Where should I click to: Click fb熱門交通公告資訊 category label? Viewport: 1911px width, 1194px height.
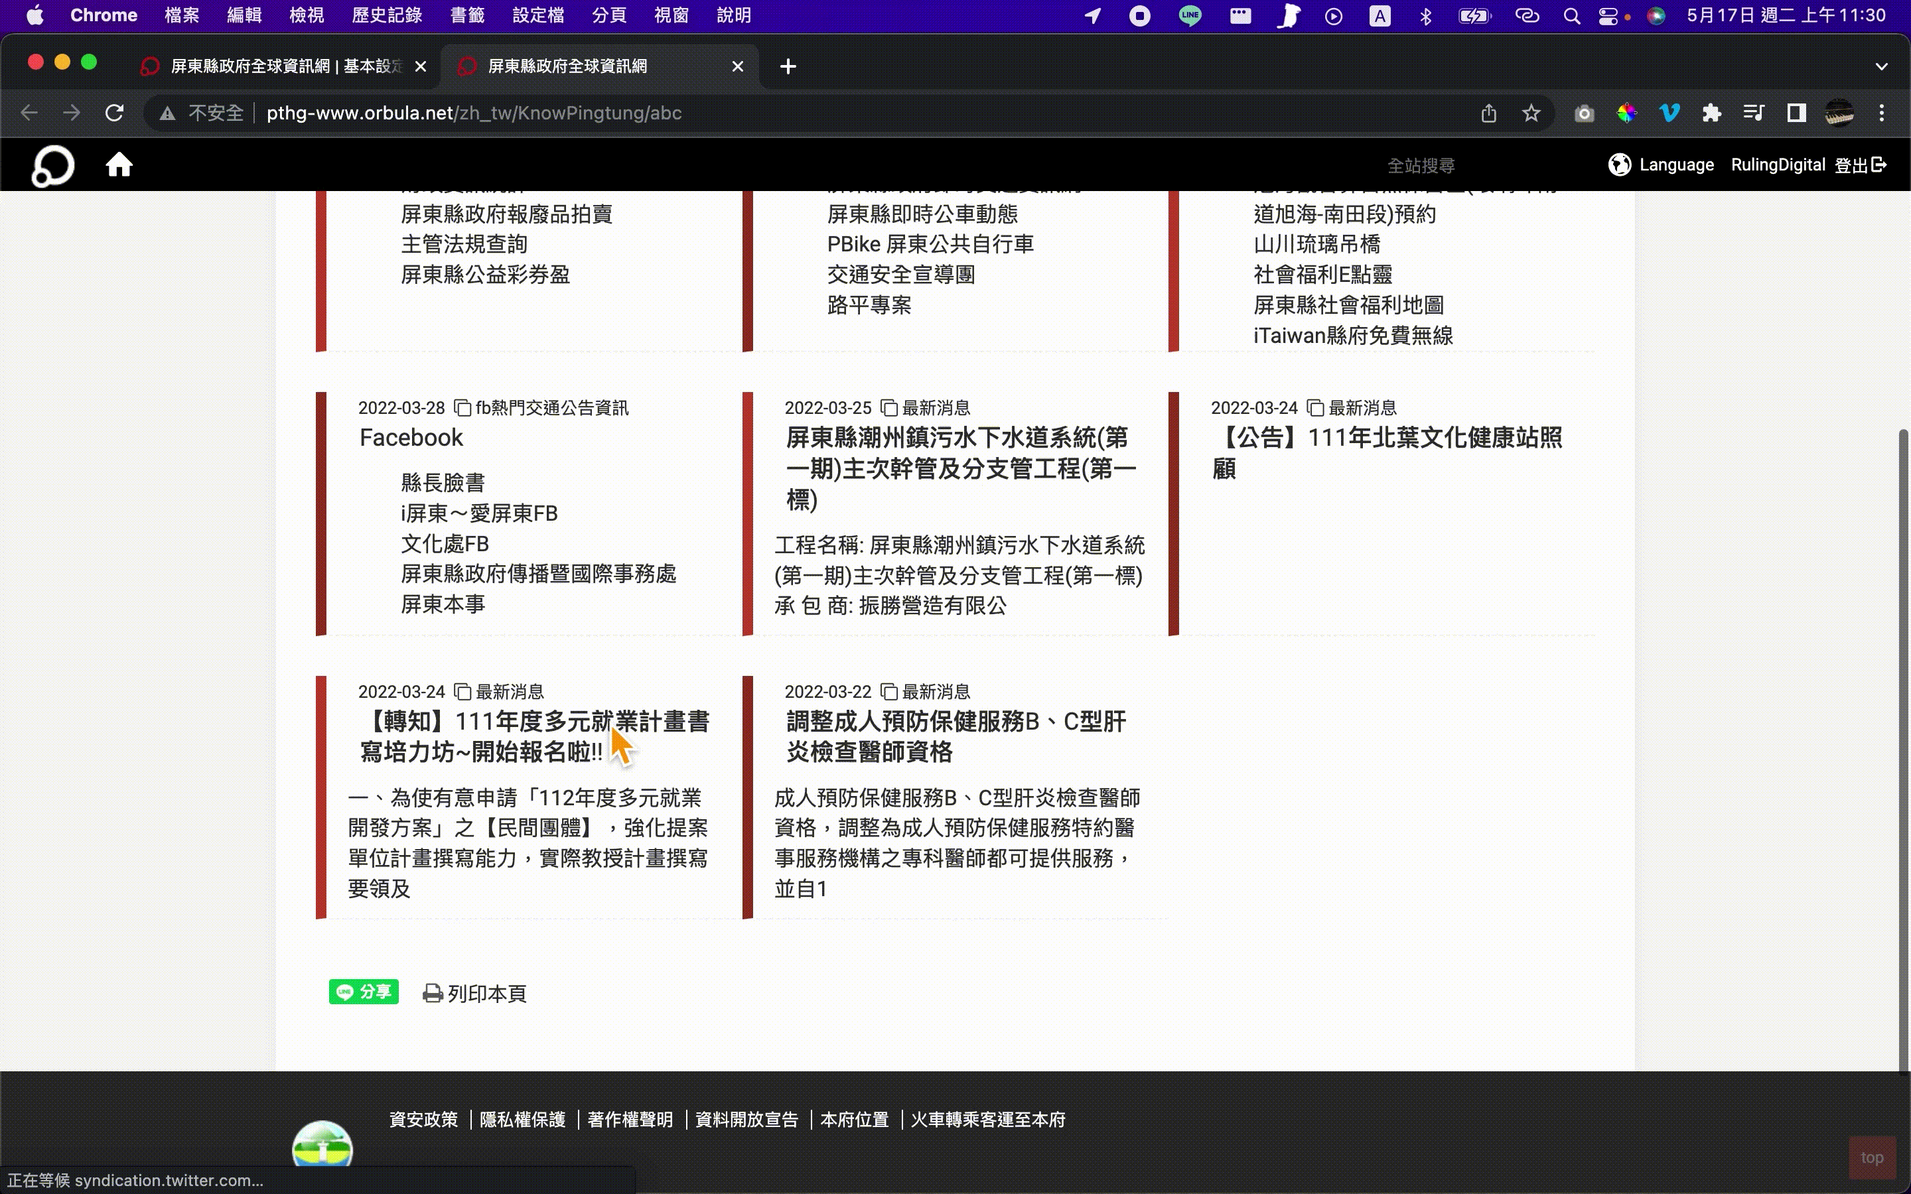point(551,407)
